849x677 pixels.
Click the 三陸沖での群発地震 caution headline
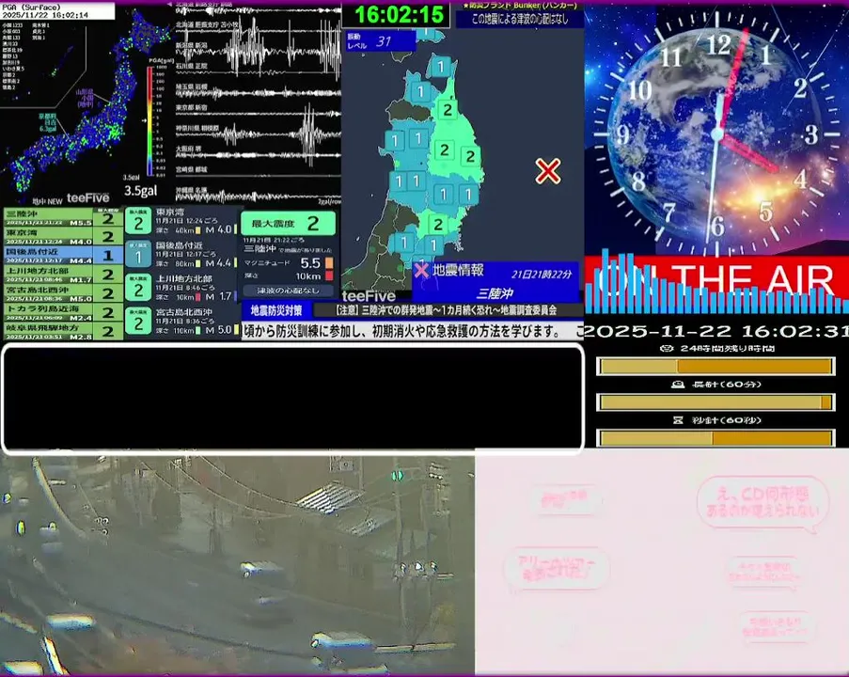(x=446, y=310)
